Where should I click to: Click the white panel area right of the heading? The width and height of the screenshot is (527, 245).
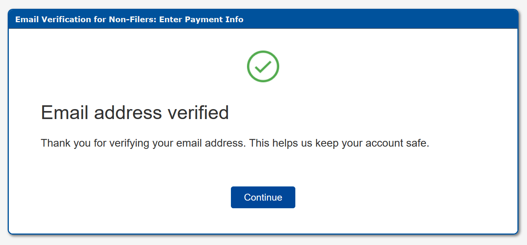(364, 113)
